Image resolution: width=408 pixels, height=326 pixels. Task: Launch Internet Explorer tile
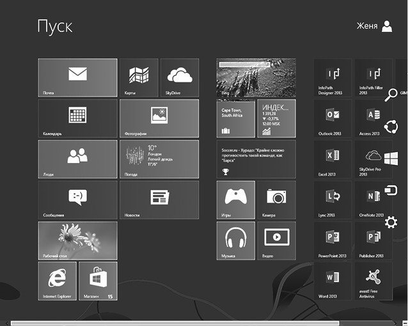coord(57,281)
